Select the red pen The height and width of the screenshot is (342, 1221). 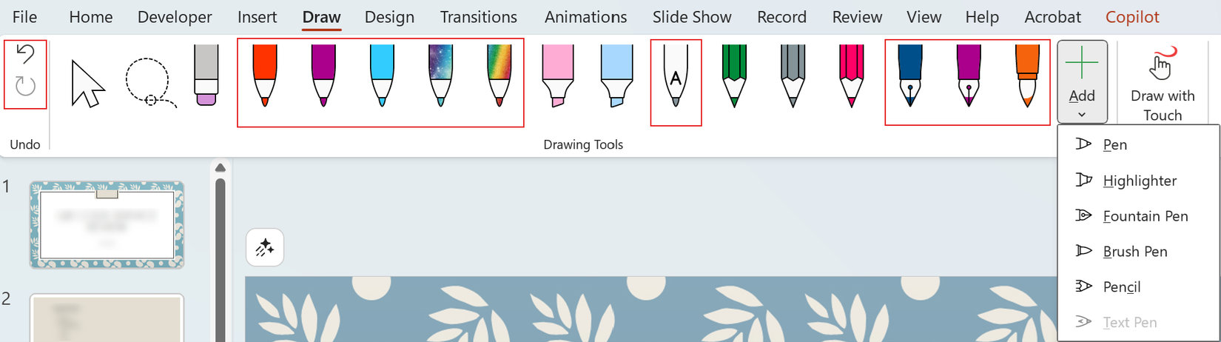pos(265,75)
